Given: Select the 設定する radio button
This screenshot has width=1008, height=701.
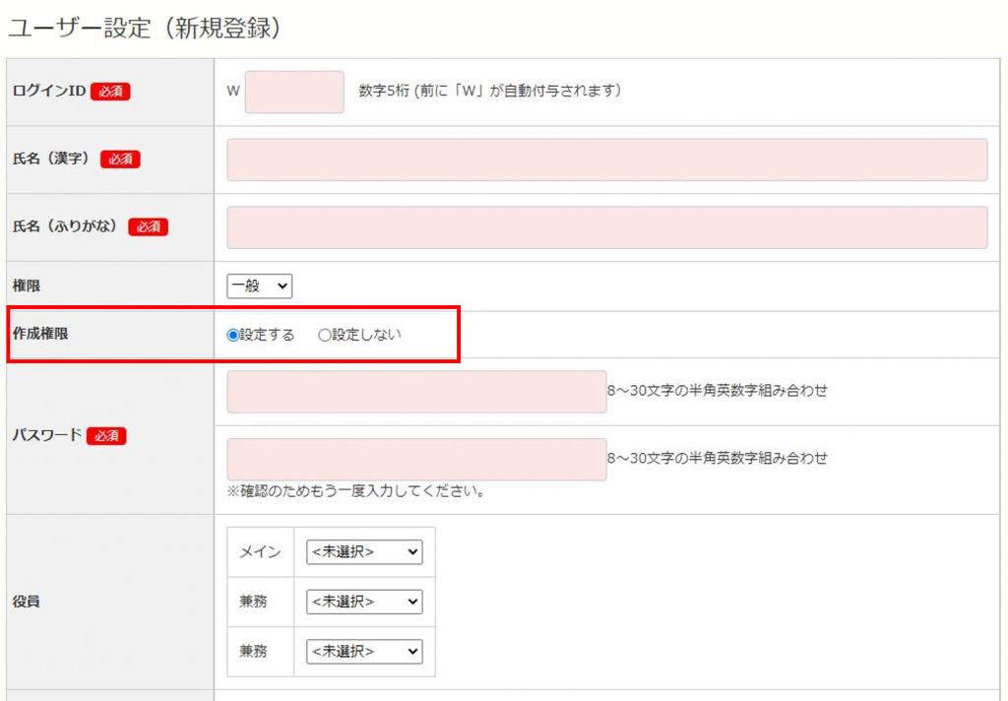Looking at the screenshot, I should (233, 335).
